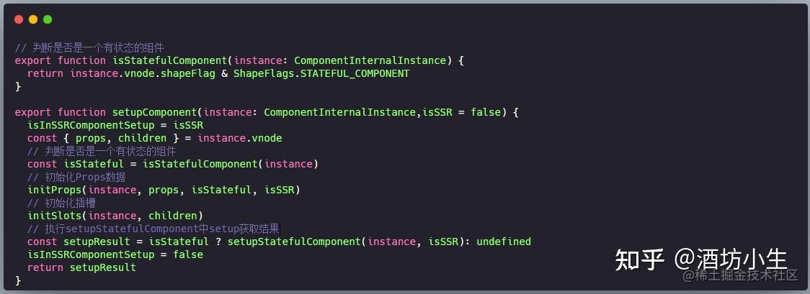Click the red close dot
This screenshot has height=294, width=810.
click(19, 19)
